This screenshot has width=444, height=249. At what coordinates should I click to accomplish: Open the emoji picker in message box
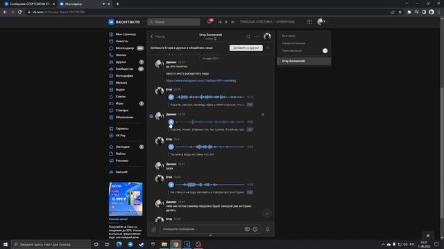255,229
